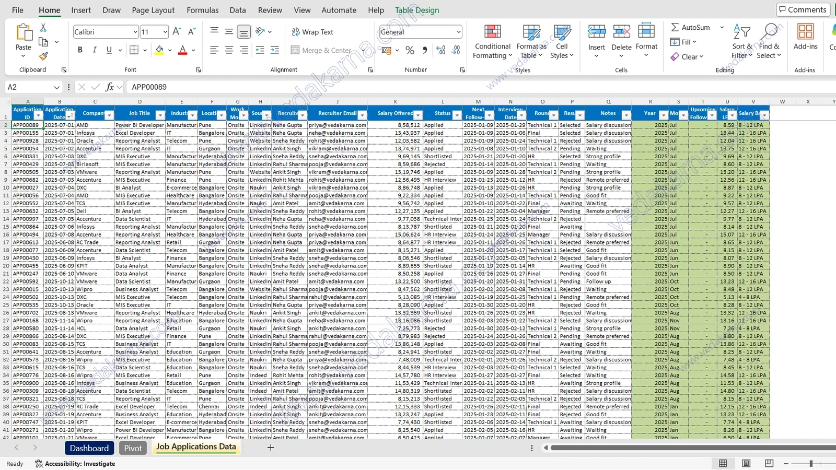The width and height of the screenshot is (836, 470).
Task: Toggle Middle Align
Action: (x=229, y=32)
